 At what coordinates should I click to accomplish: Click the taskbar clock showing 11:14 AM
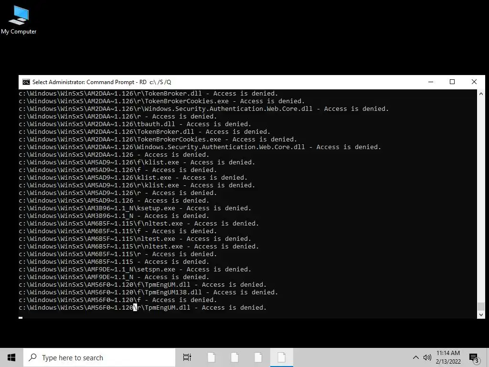point(448,357)
